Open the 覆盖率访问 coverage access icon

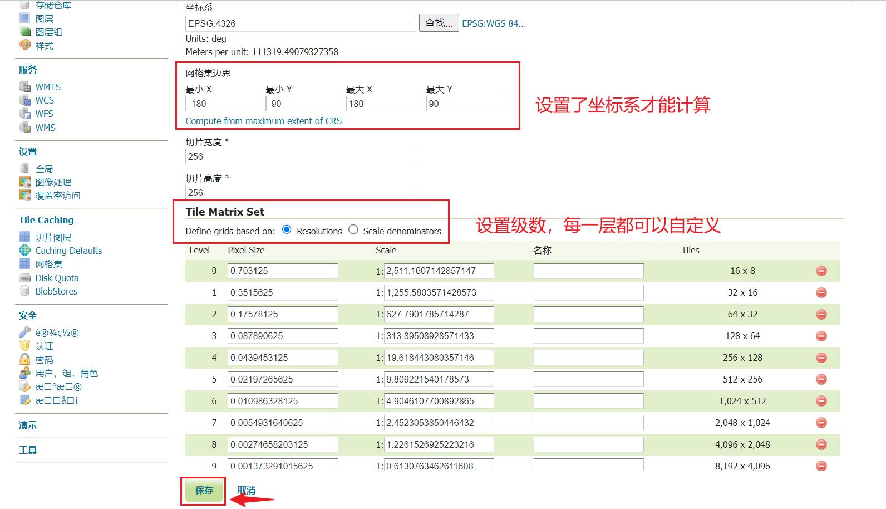point(24,195)
